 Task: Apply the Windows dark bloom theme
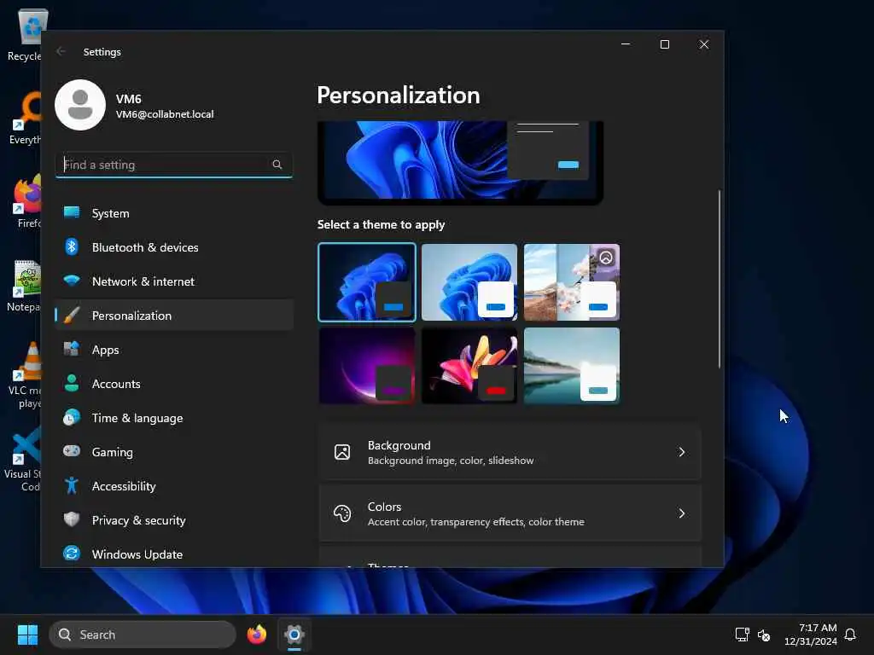point(367,281)
